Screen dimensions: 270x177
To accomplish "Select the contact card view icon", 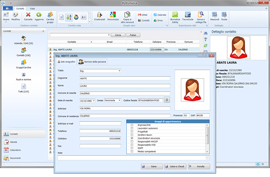I will (83, 17).
